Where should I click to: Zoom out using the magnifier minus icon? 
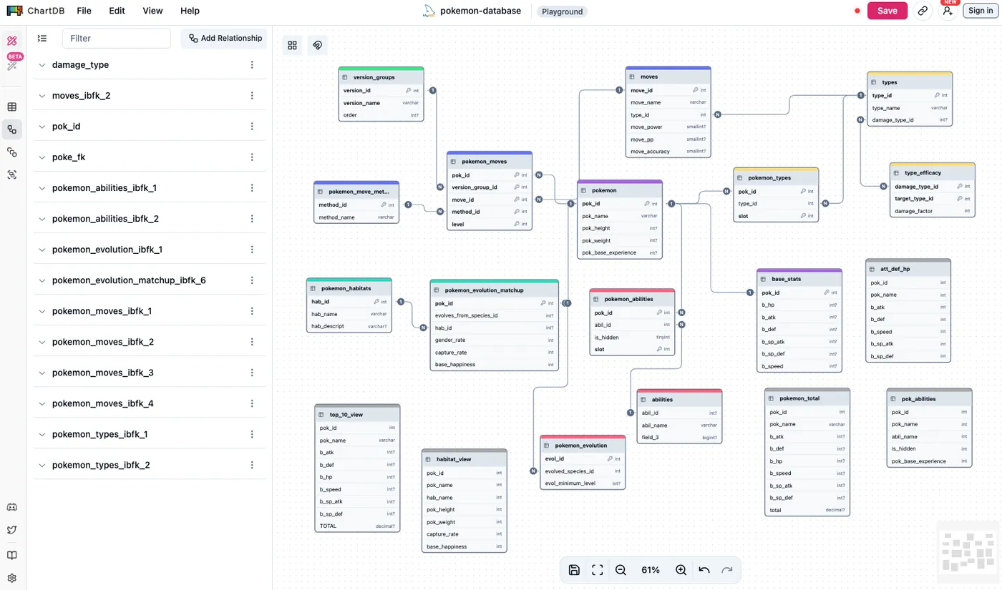click(x=621, y=570)
